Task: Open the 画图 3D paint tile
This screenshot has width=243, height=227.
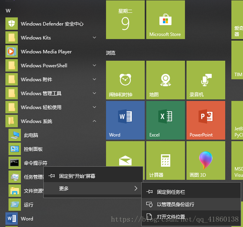Action: coord(206,160)
